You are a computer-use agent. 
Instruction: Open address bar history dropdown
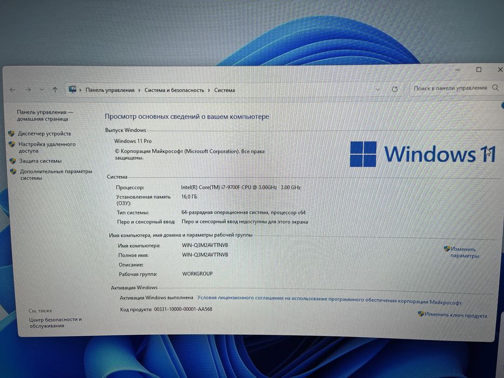[378, 90]
